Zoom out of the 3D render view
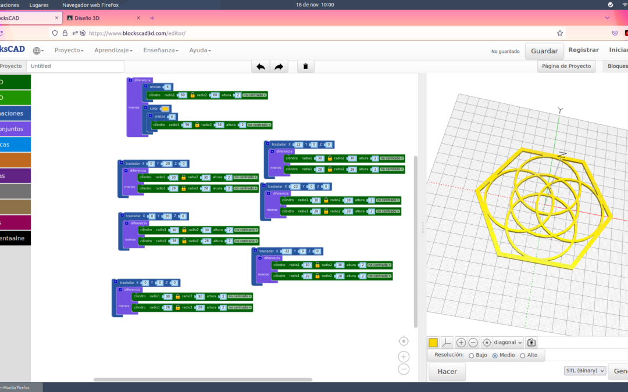 click(x=473, y=343)
